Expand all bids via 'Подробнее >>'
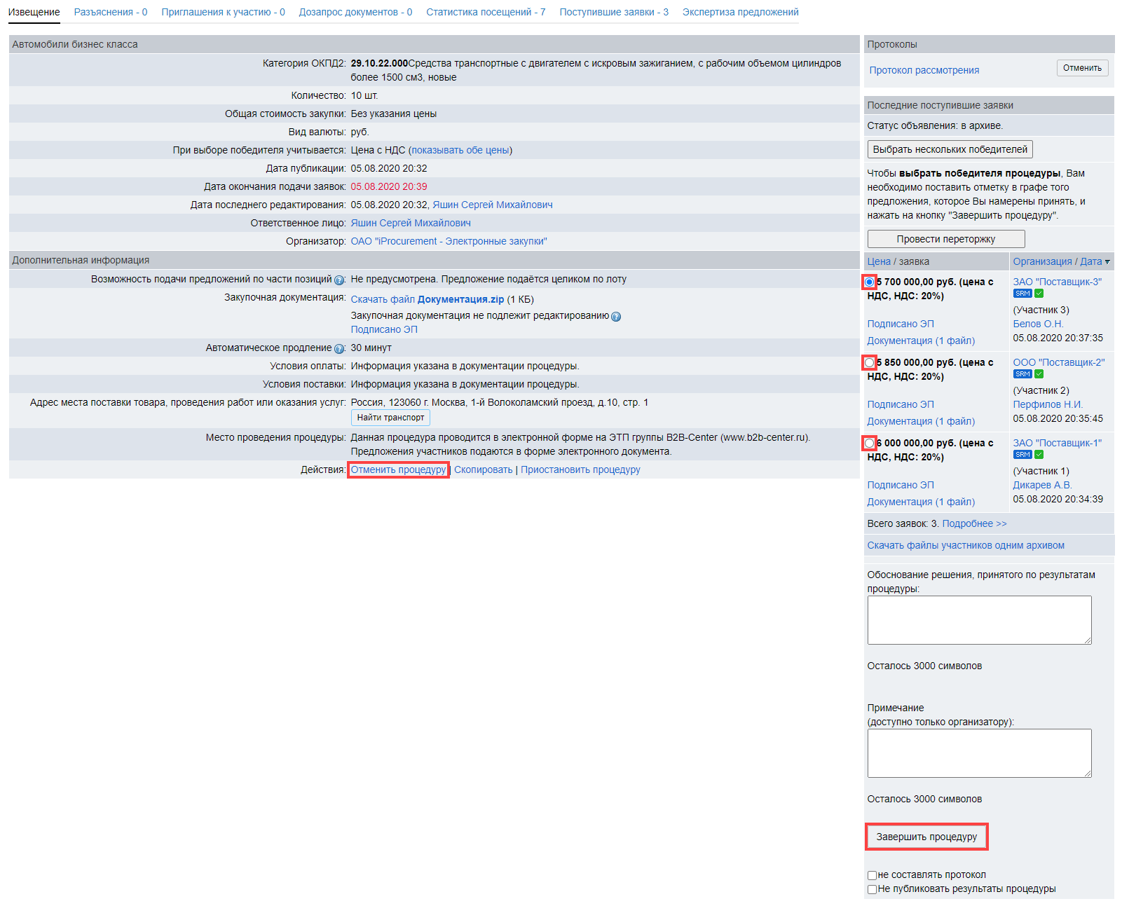This screenshot has height=906, width=1122. coord(974,524)
